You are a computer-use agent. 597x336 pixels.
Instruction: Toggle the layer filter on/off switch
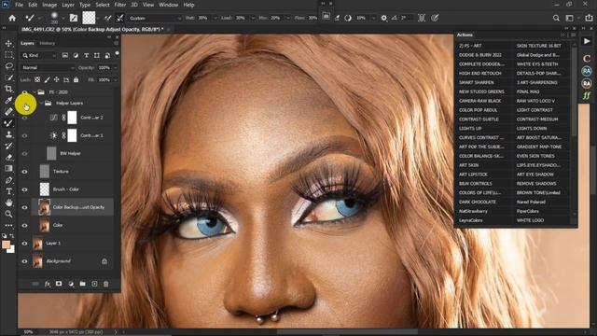click(117, 54)
